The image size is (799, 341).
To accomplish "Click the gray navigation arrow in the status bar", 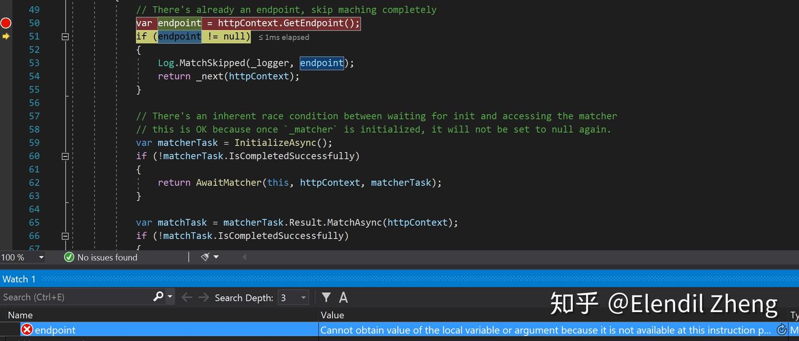I will coord(245,257).
